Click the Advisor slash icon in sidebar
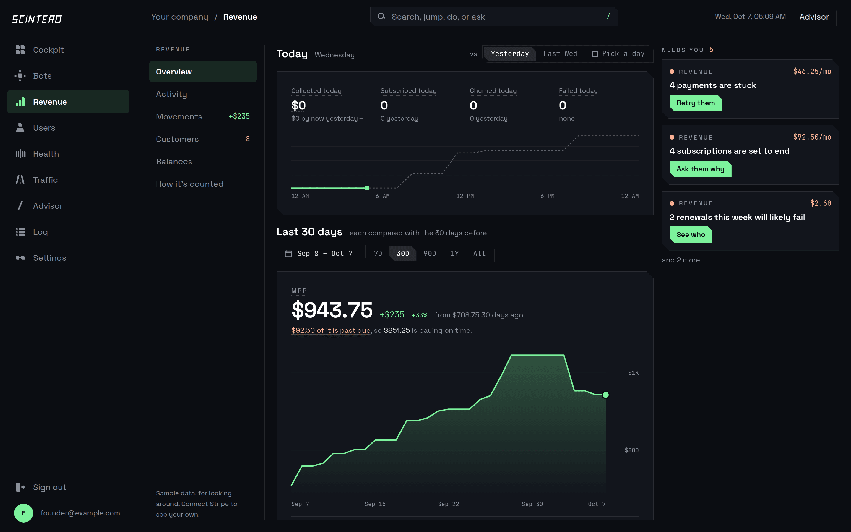Image resolution: width=851 pixels, height=532 pixels. tap(20, 206)
